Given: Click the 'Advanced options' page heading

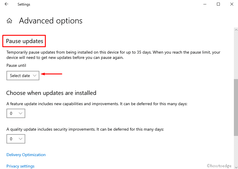Looking at the screenshot, I should pos(51,21).
